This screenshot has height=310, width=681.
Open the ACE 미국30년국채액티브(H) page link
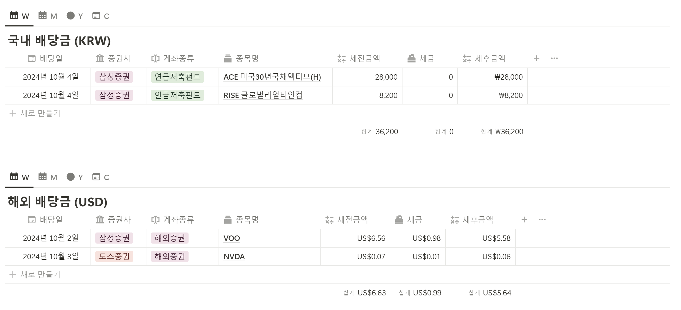272,77
